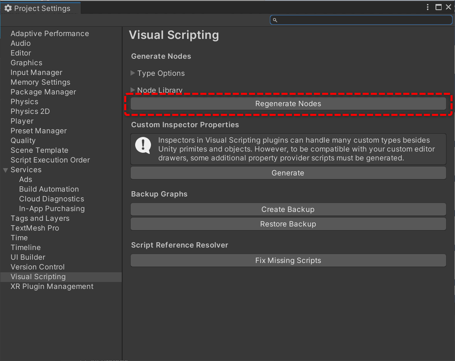Select the Time settings category
Image resolution: width=455 pixels, height=361 pixels.
(x=19, y=238)
